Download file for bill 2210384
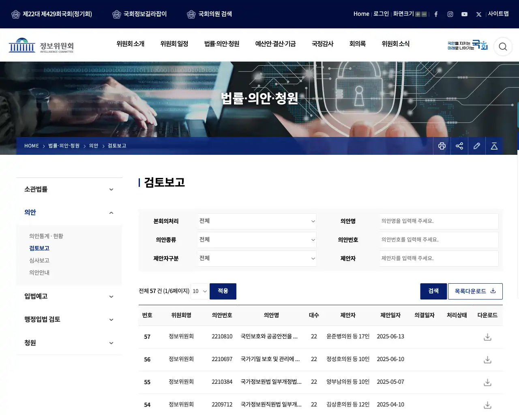Viewport: 519px width, 415px height. tap(487, 382)
